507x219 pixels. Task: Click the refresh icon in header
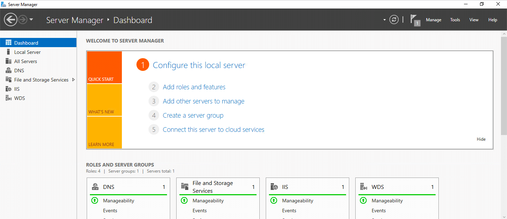394,20
